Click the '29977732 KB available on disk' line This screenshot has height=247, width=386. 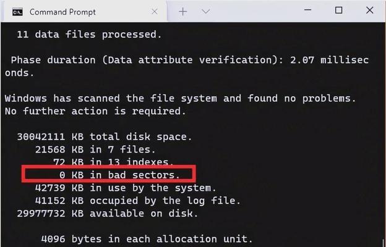pyautogui.click(x=108, y=213)
